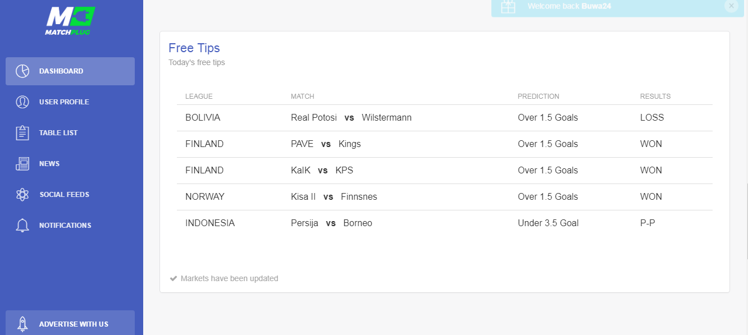Viewport: 748px width, 335px height.
Task: Click the Dashboard pie chart icon
Action: coord(22,71)
